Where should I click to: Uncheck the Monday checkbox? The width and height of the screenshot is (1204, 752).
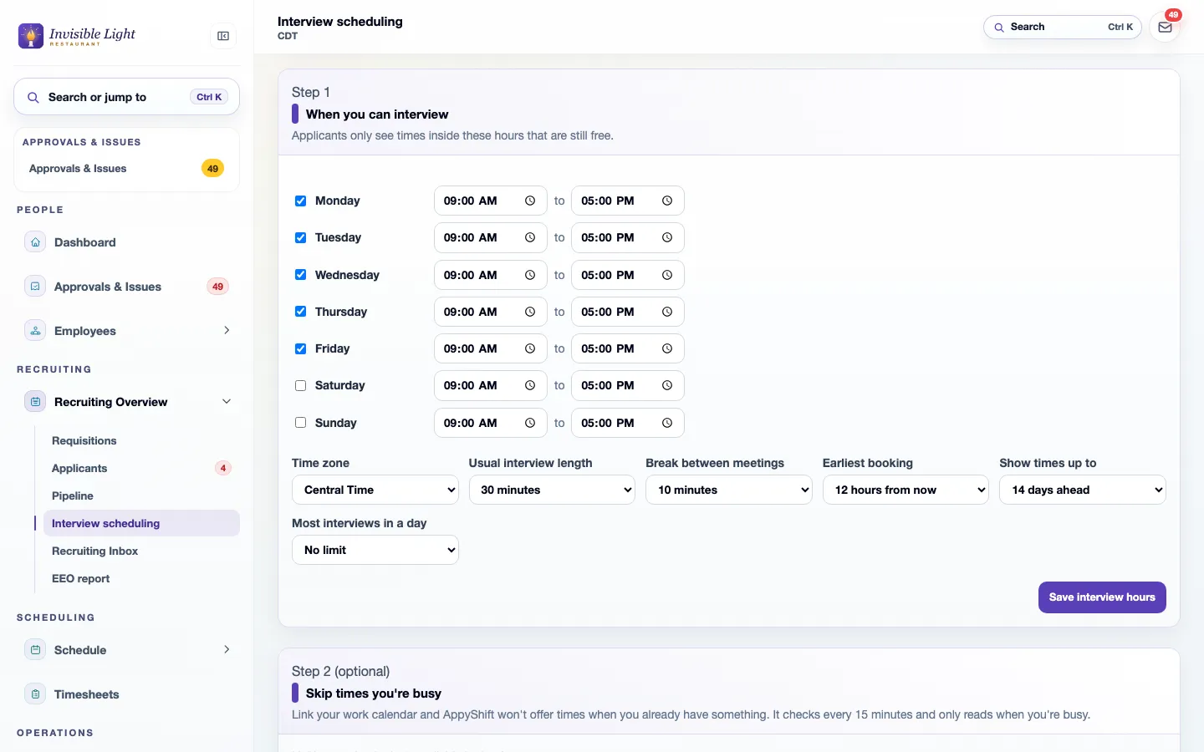coord(300,201)
